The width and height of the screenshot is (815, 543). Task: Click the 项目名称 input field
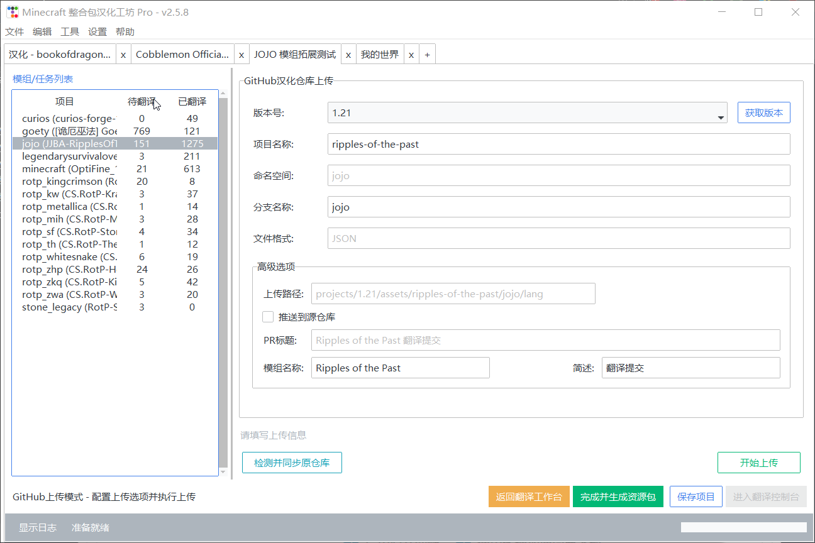558,144
